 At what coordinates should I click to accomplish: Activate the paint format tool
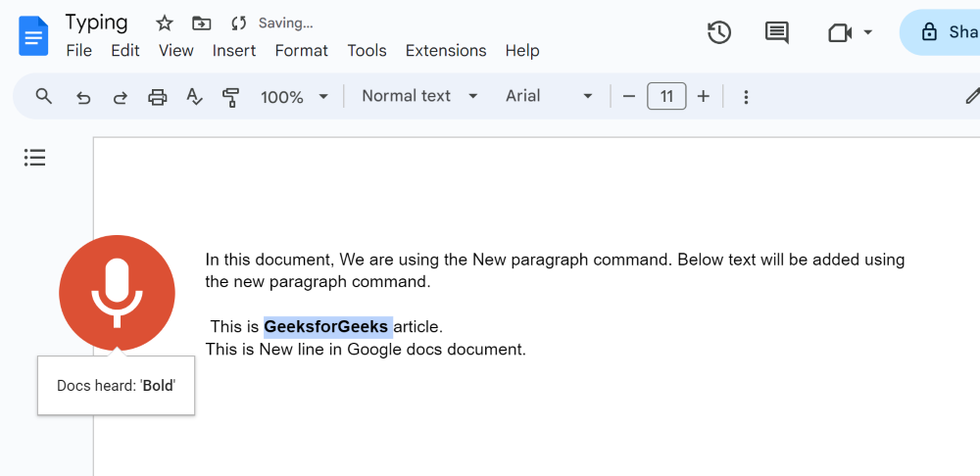tap(231, 97)
